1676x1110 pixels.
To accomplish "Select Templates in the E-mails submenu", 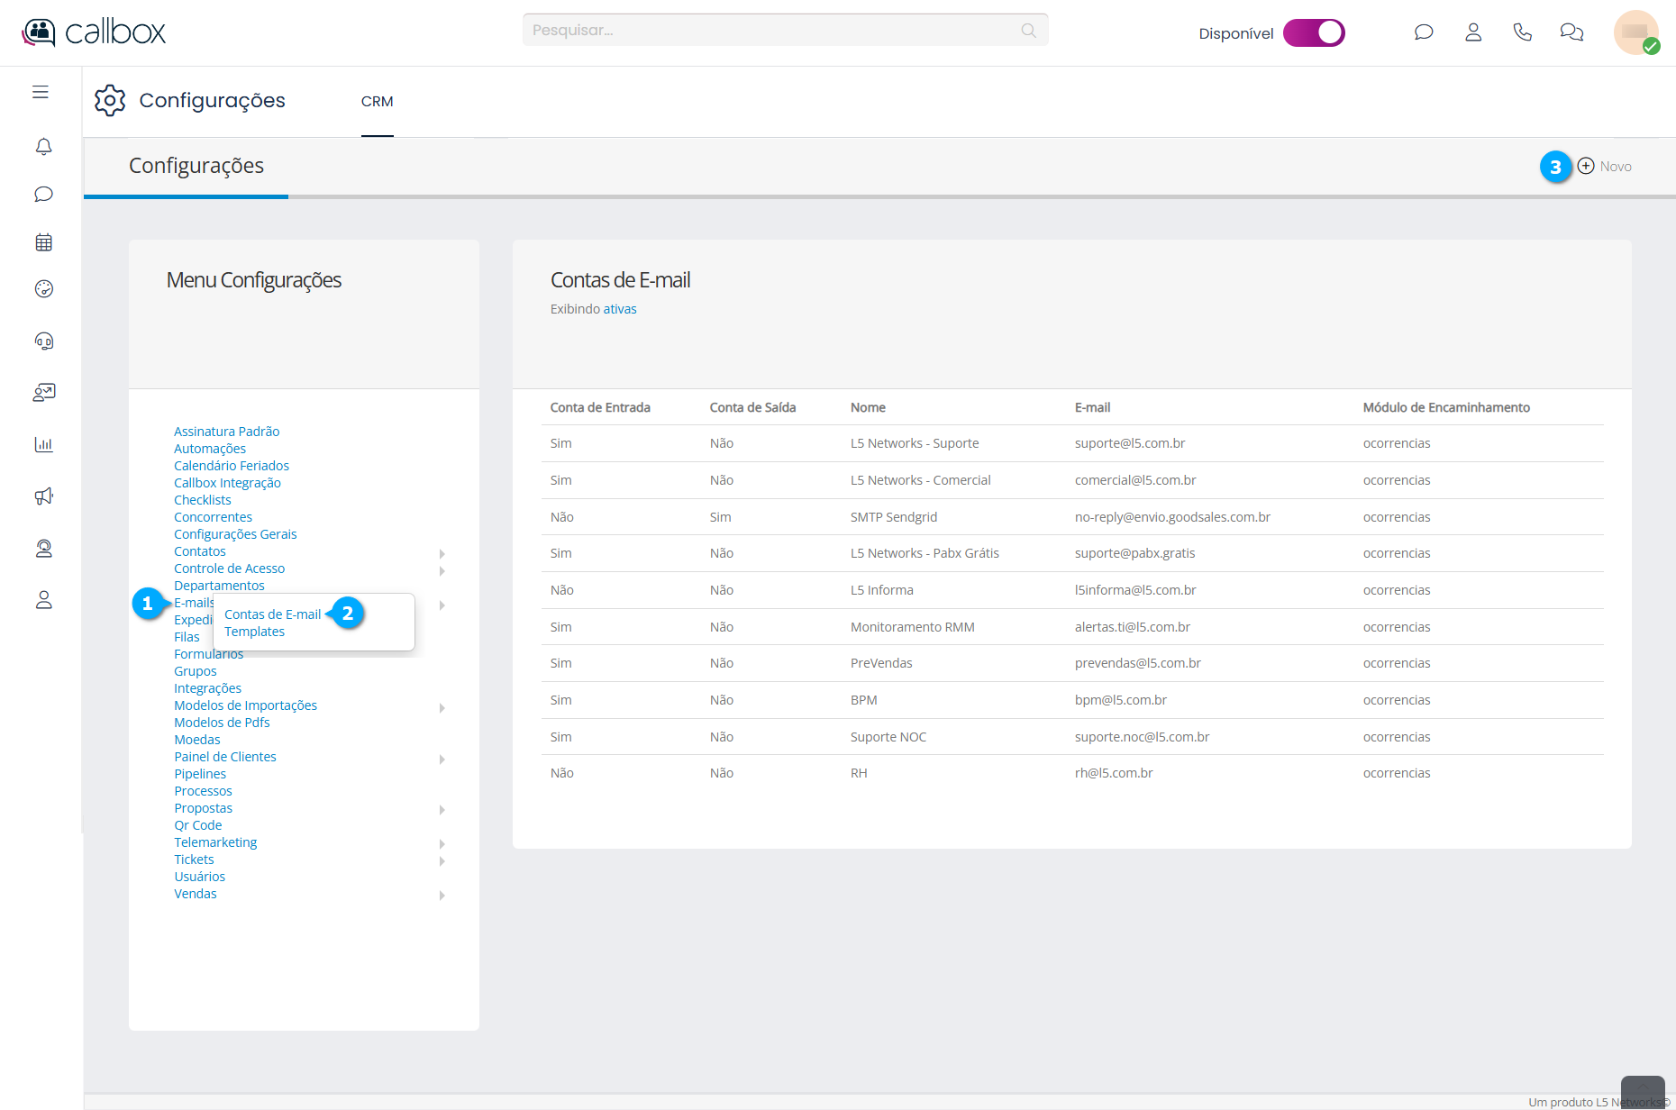I will [254, 632].
